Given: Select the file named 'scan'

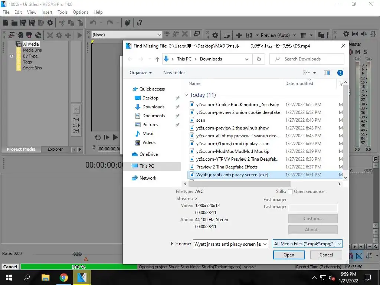Looking at the screenshot, I should [x=200, y=120].
